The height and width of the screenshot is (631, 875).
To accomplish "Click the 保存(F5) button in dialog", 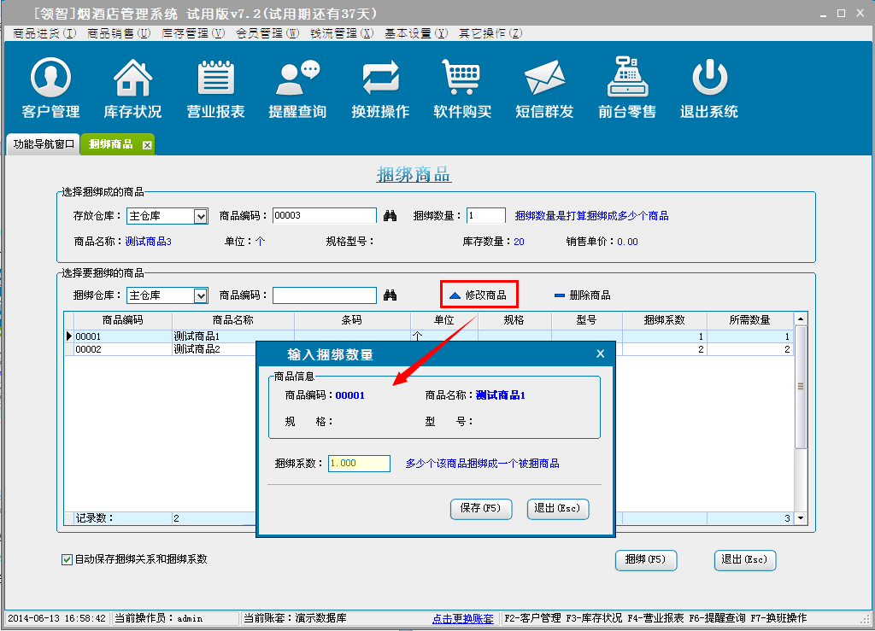I will click(x=480, y=509).
